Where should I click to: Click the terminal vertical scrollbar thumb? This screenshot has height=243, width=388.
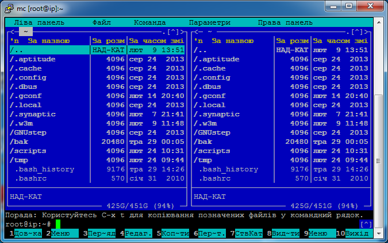click(379, 161)
